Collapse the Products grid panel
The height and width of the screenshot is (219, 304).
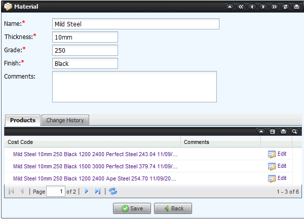click(x=261, y=131)
